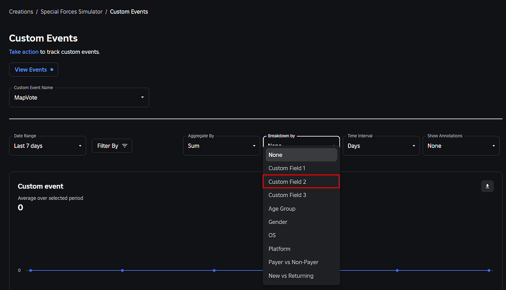Navigate to Special Forces Simulator breadcrumb
Viewport: 506px width, 290px height.
pos(71,11)
